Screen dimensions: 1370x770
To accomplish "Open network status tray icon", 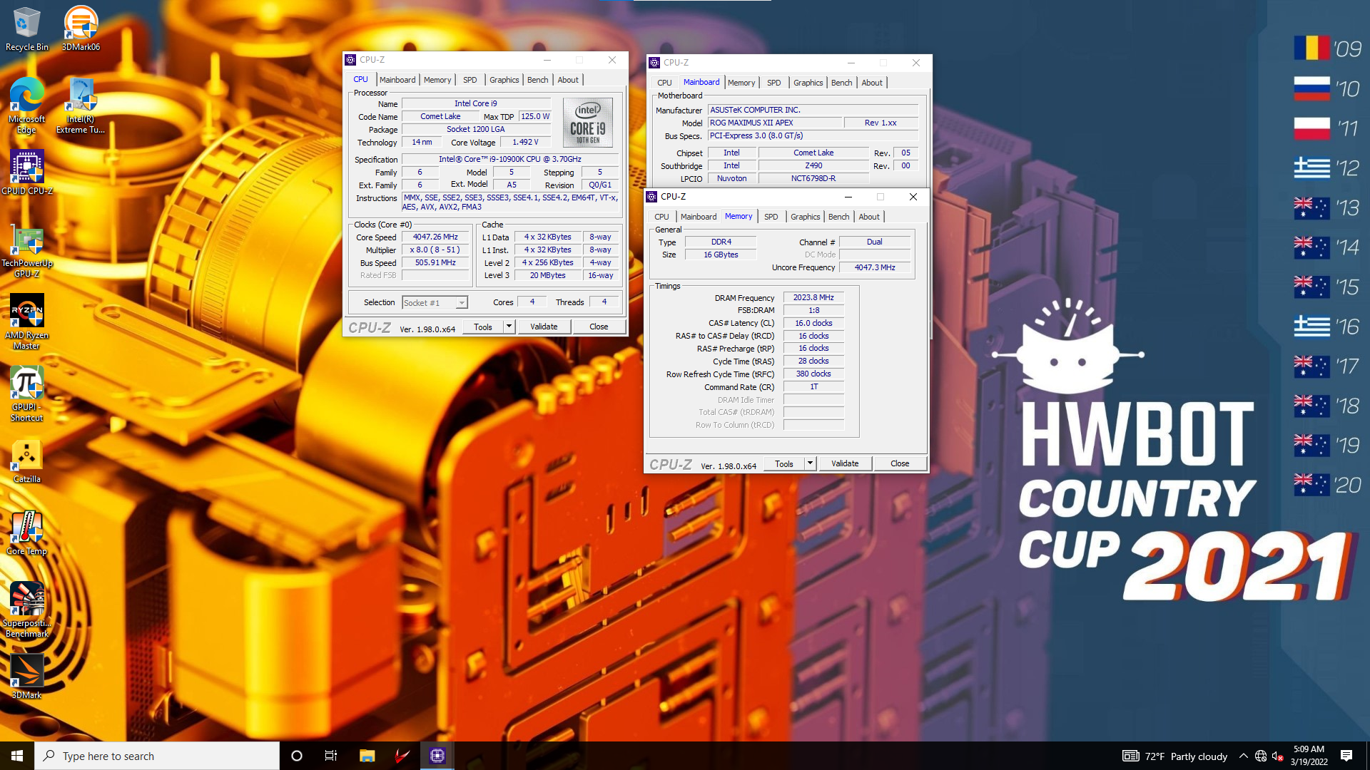I will point(1261,756).
